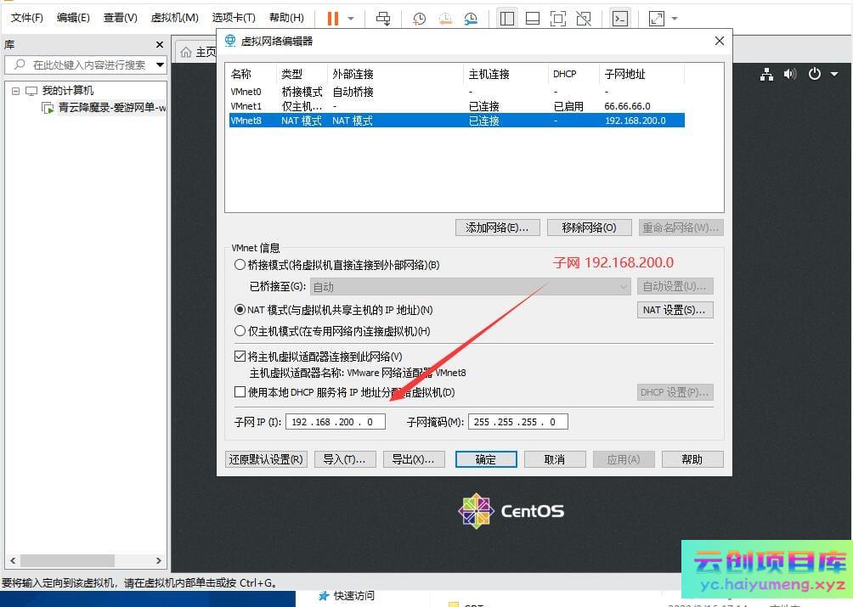Screen dimensions: 853x607
Task: Click the NAT 设置(S) button
Action: [x=675, y=310]
